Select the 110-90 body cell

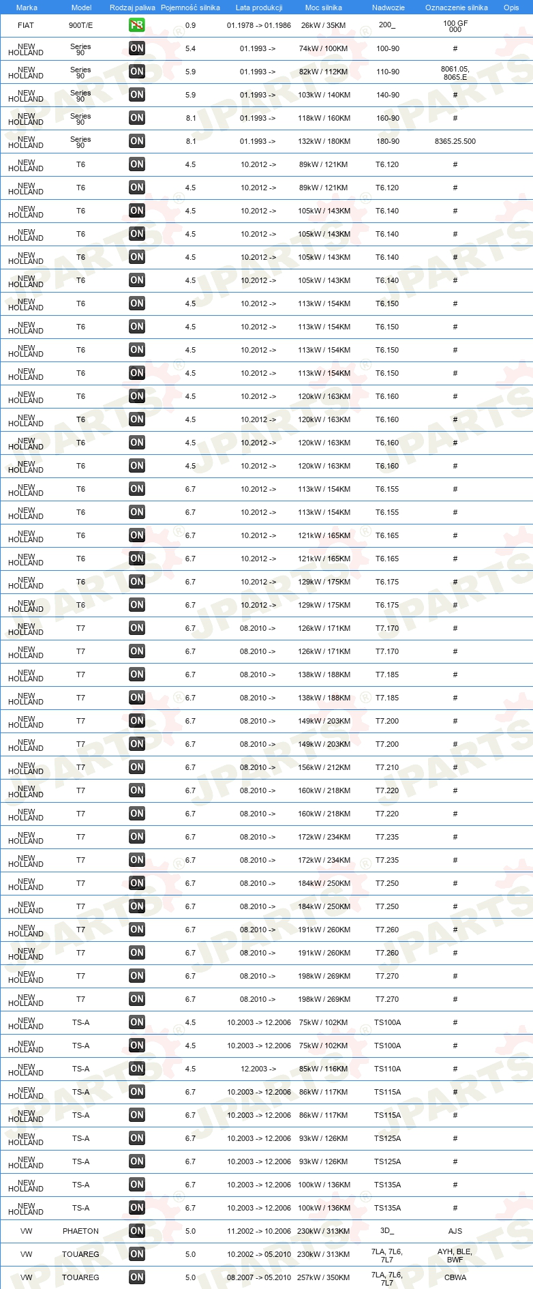(388, 72)
